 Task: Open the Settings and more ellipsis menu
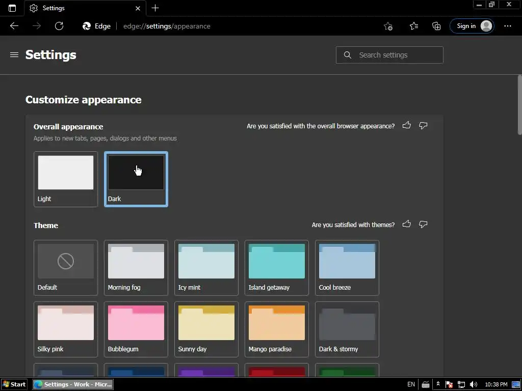pyautogui.click(x=507, y=26)
